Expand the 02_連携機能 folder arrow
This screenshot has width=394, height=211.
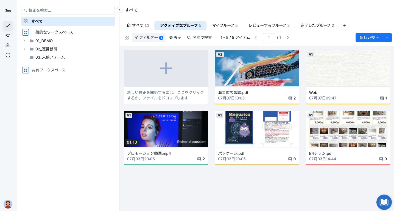pos(24,49)
